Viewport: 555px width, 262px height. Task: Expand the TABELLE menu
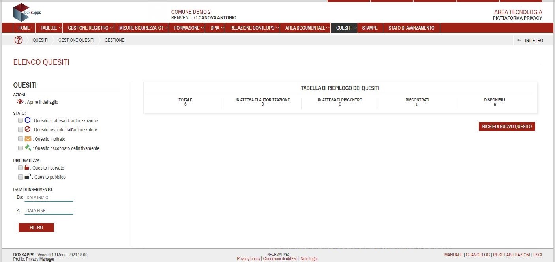pos(49,28)
